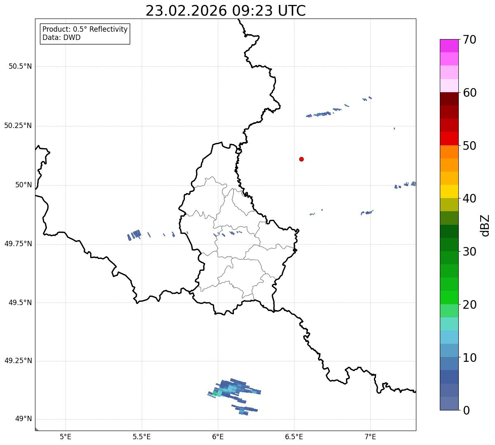Click the elongated echo streak north of radar marker
This screenshot has height=445, width=495.
click(319, 114)
